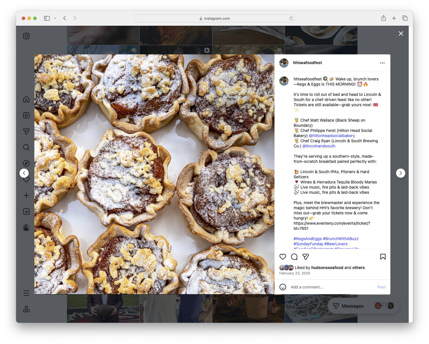The width and height of the screenshot is (429, 344).
Task: Go back using the left chevron arrow
Action: [x=24, y=173]
